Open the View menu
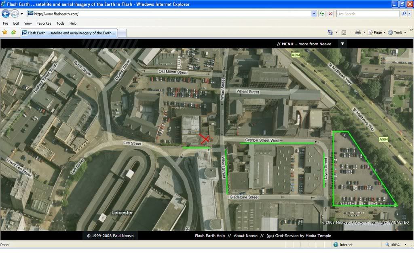The image size is (414, 259). (x=28, y=23)
